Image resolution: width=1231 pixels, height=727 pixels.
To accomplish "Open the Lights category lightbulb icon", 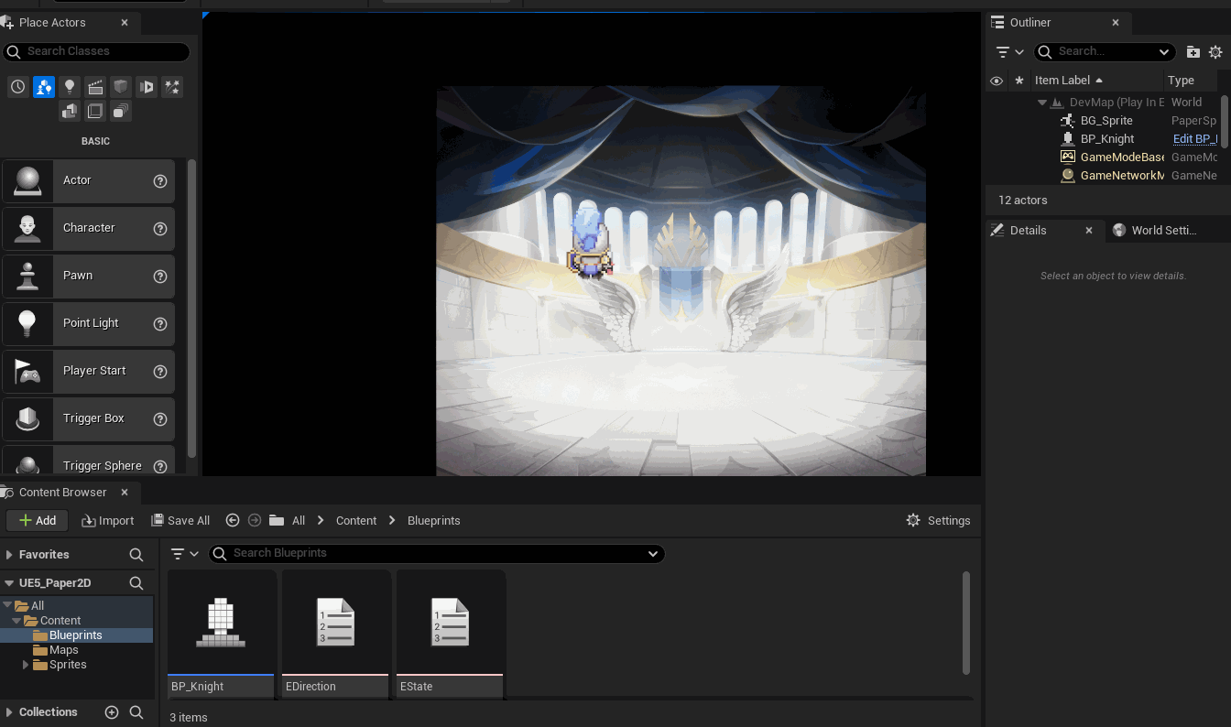I will (x=70, y=87).
